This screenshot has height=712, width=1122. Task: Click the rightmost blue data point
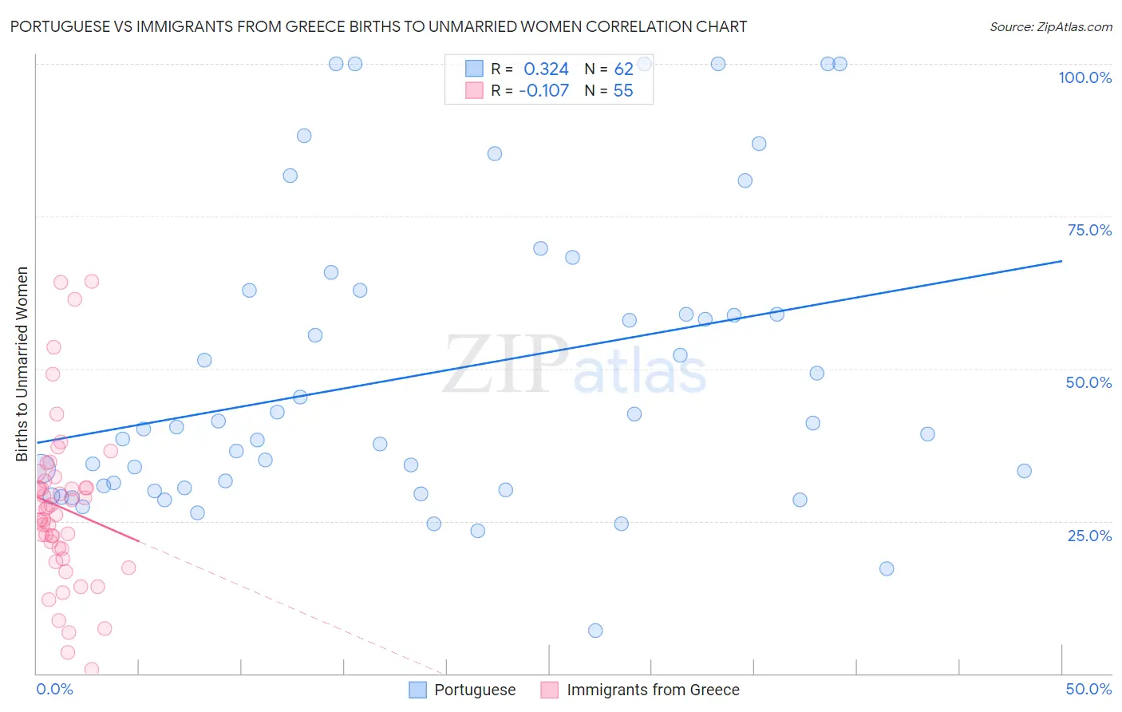coord(1024,471)
